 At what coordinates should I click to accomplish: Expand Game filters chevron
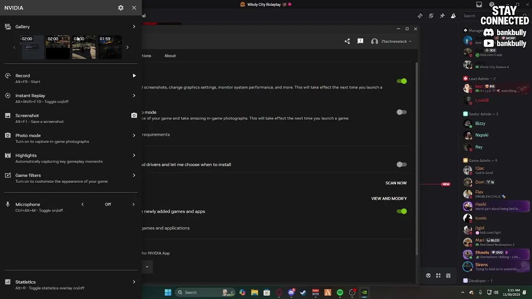[134, 175]
